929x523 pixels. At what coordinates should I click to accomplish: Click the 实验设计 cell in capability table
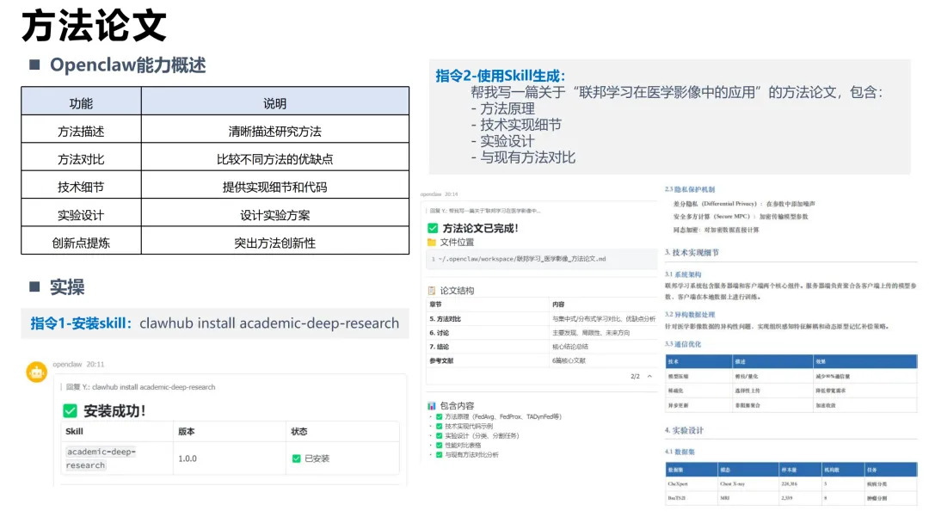pos(81,214)
